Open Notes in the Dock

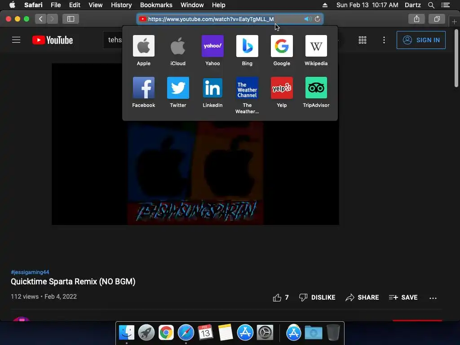click(x=226, y=332)
